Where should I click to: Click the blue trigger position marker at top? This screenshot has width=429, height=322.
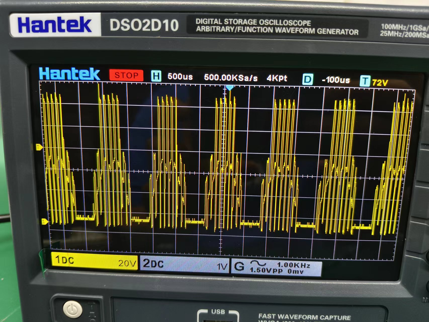229,88
